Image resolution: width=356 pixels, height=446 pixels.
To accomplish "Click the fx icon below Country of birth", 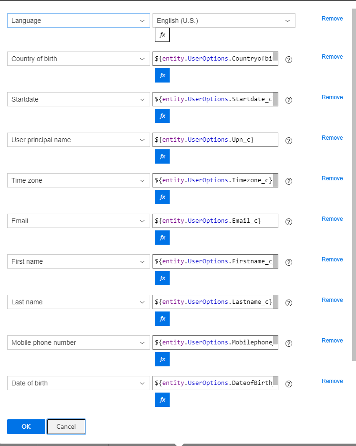I will pyautogui.click(x=162, y=75).
